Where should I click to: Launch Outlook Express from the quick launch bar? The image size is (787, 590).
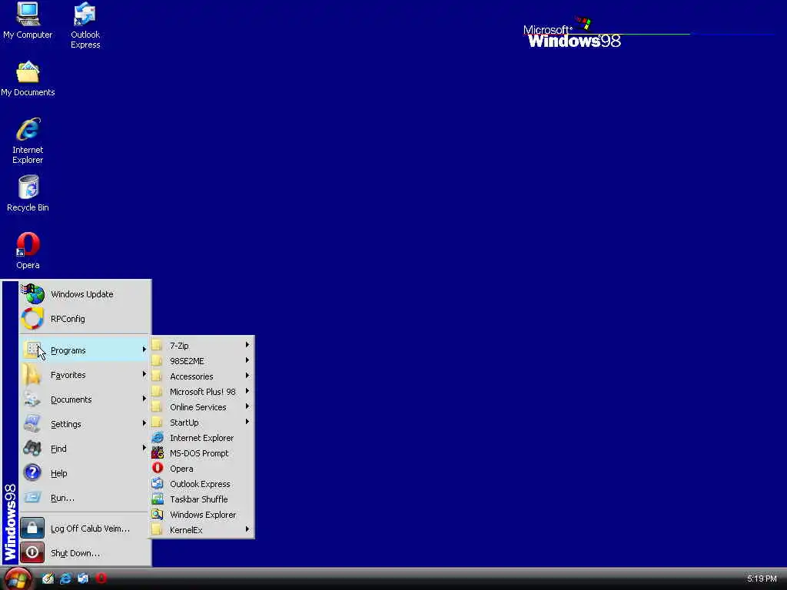tap(83, 578)
